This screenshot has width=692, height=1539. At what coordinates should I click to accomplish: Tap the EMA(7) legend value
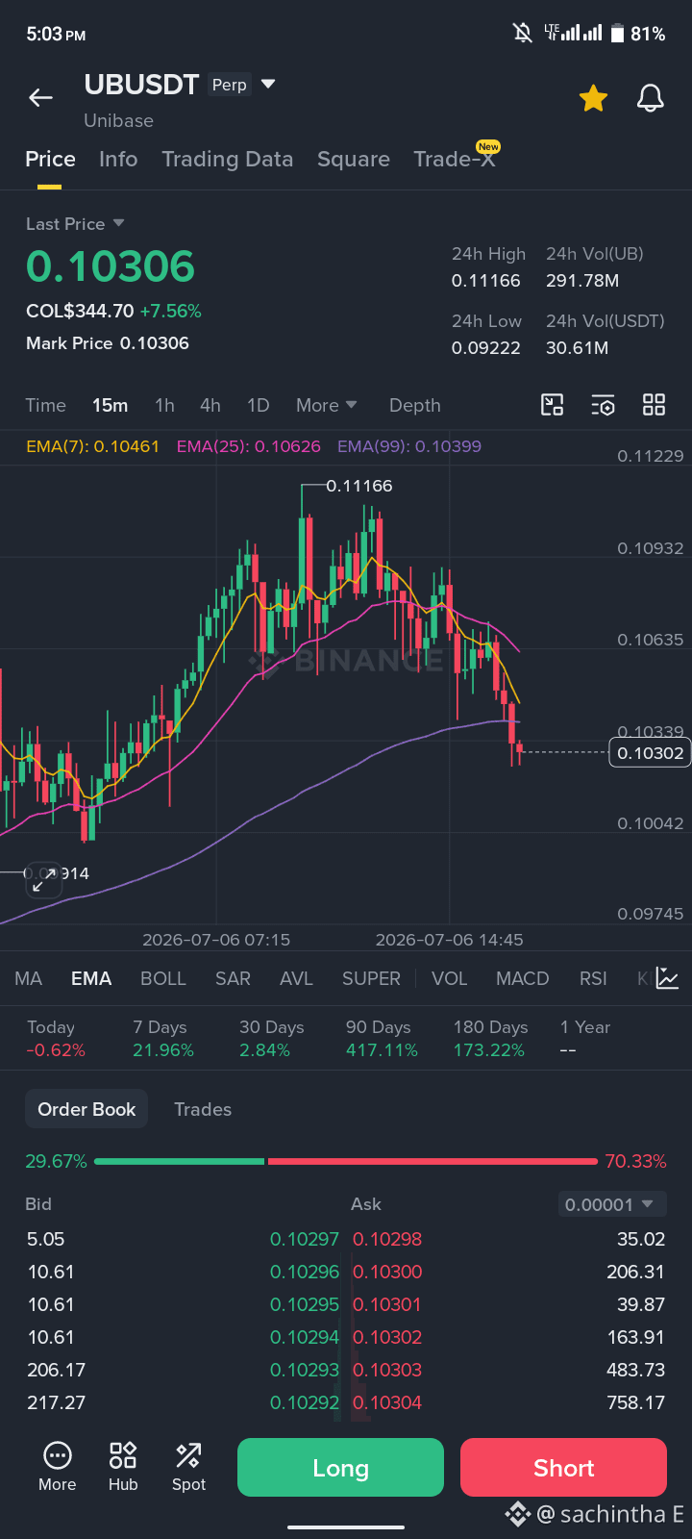(x=92, y=446)
